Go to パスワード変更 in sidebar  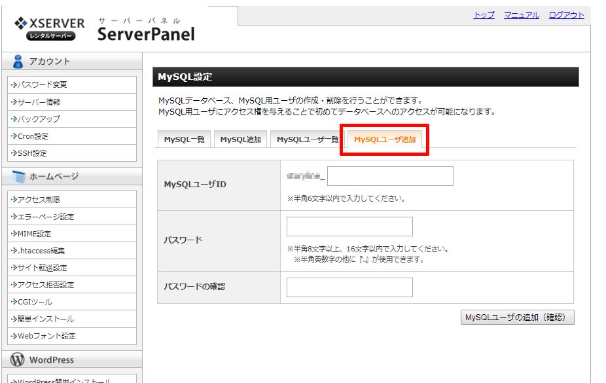click(42, 85)
